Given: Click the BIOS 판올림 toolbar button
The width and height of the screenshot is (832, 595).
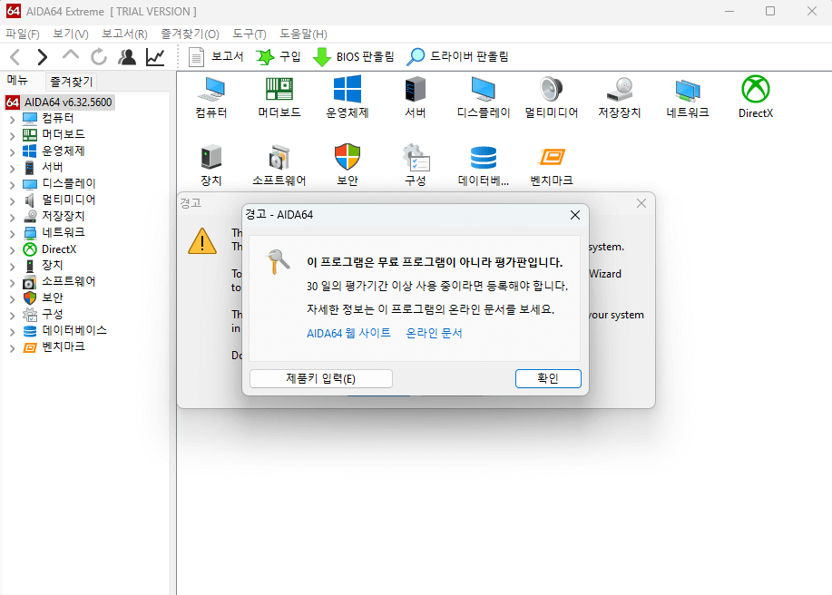Looking at the screenshot, I should (x=353, y=57).
